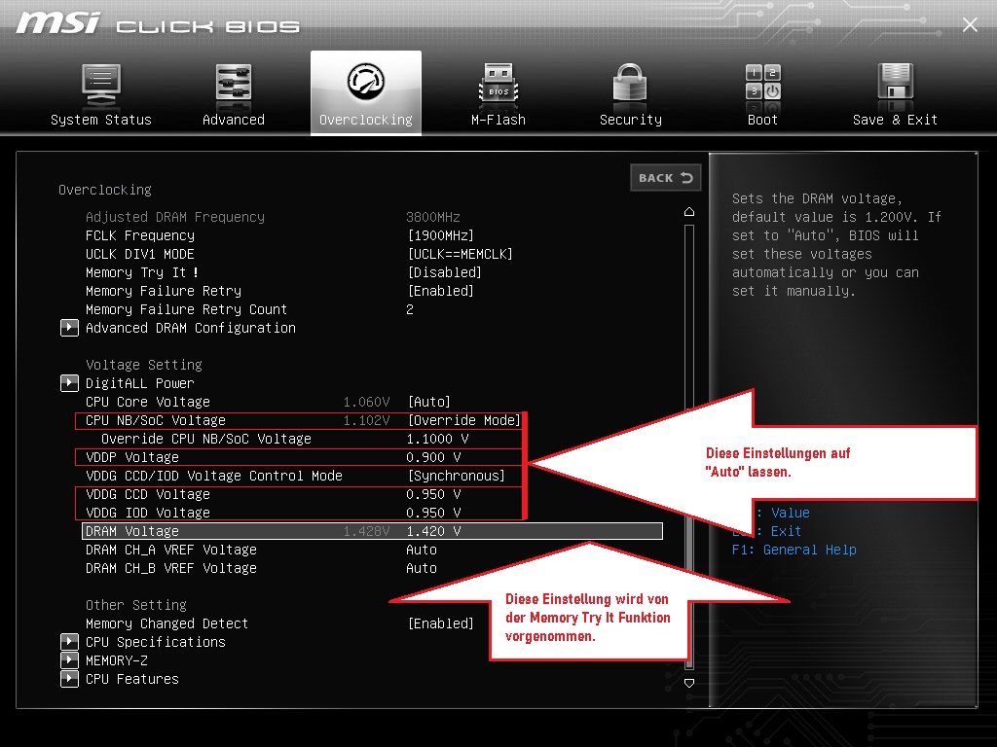Open CPU NB/SoC Voltage [Override Mode] value
This screenshot has width=997, height=747.
point(463,420)
